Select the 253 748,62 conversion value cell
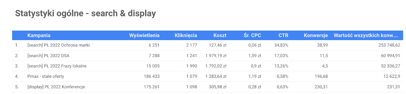 coord(389,45)
